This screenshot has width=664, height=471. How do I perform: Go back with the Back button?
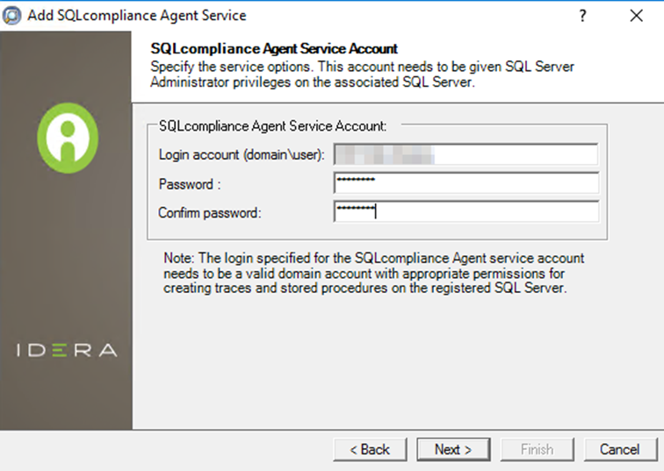tap(370, 449)
